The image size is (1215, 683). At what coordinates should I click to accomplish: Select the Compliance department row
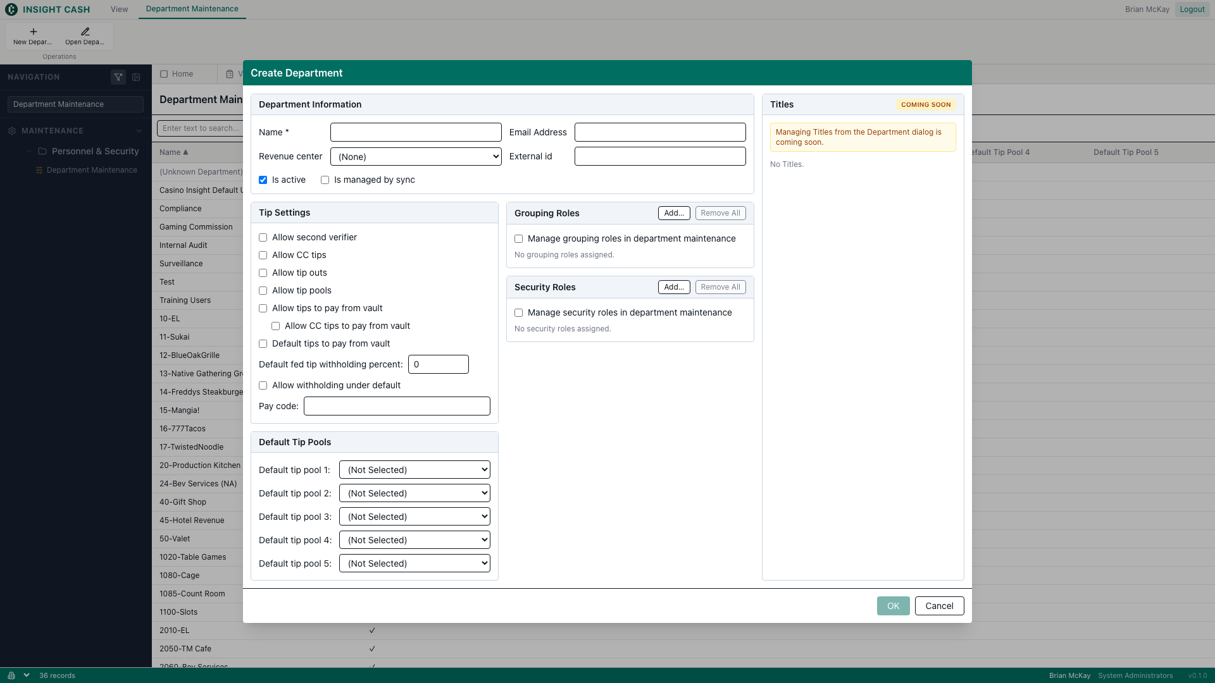coord(197,209)
